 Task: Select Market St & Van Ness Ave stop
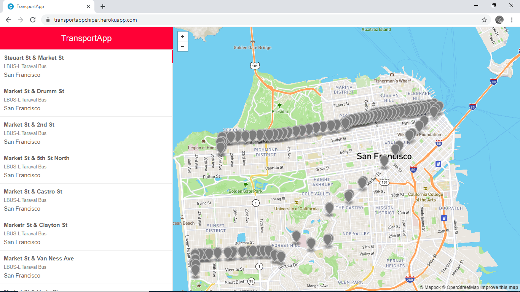86,267
